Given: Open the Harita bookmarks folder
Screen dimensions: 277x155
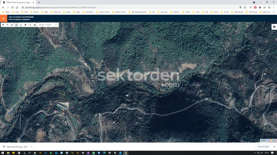Looking at the screenshot, I should coord(186,12).
